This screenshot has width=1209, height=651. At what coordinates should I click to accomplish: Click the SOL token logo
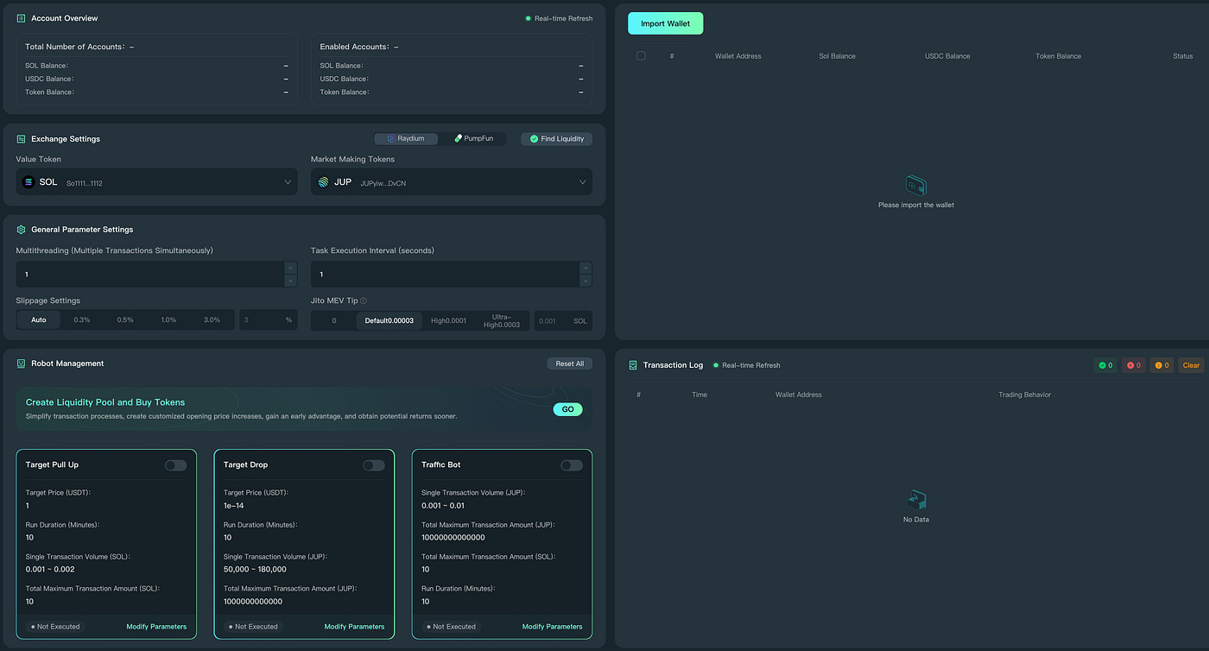pos(28,182)
